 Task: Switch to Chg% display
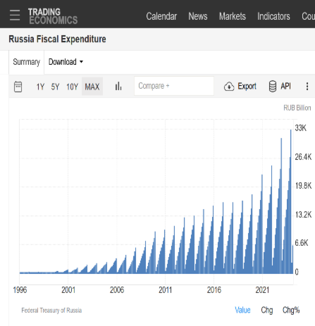[x=291, y=310]
